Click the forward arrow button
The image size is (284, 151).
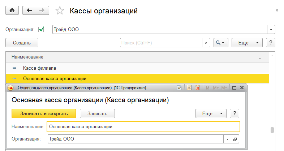42,10
